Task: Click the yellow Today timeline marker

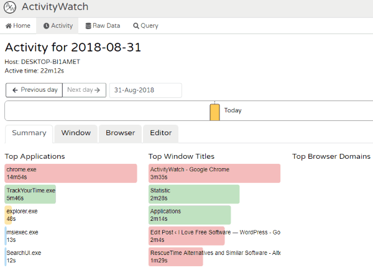Action: pyautogui.click(x=214, y=112)
